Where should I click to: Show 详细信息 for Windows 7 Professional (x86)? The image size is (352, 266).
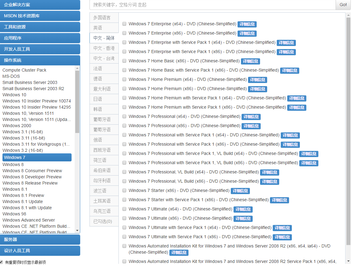[251, 126]
